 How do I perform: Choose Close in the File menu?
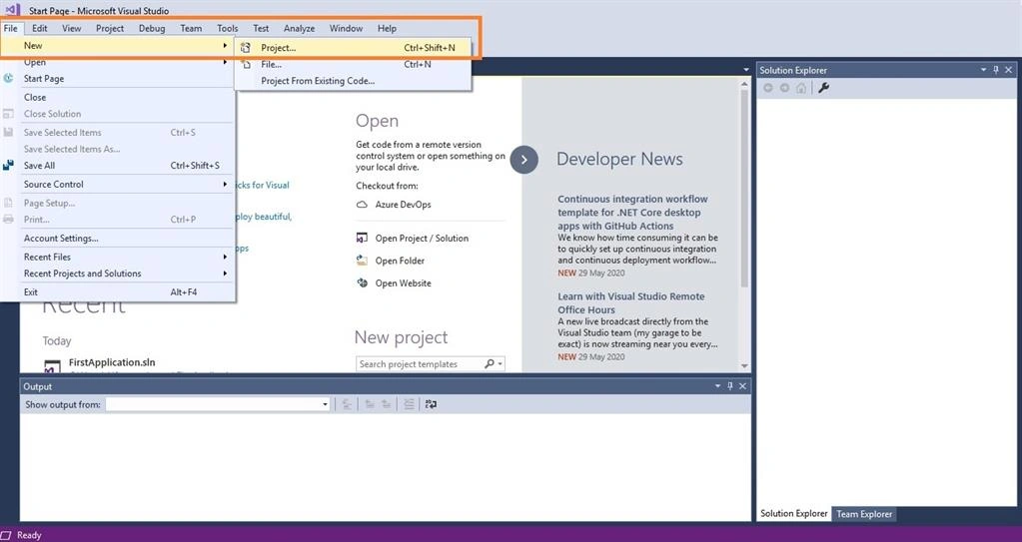(x=117, y=97)
